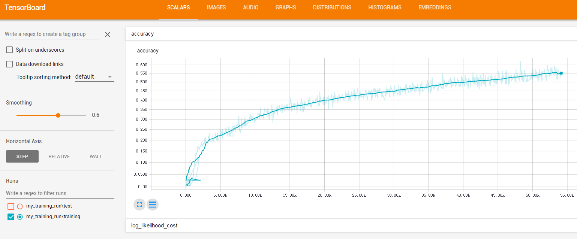This screenshot has width=577, height=239.
Task: Check the my_training_run\test run checkbox
Action: (x=11, y=206)
